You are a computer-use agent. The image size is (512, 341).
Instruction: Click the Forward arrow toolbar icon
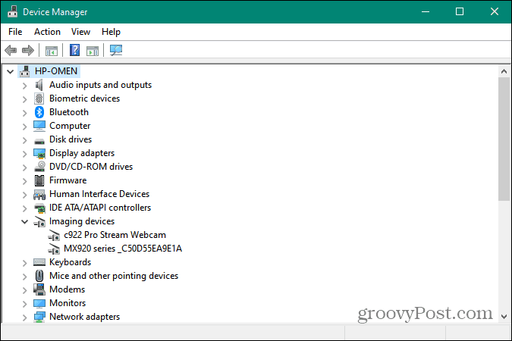[x=28, y=50]
